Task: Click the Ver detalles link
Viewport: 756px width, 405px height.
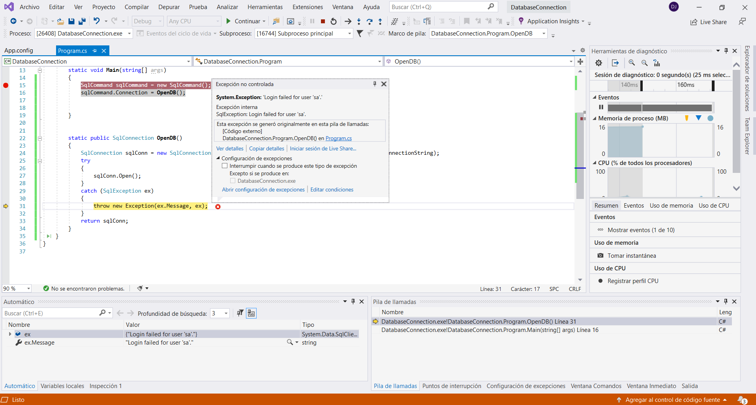Action: (x=230, y=148)
